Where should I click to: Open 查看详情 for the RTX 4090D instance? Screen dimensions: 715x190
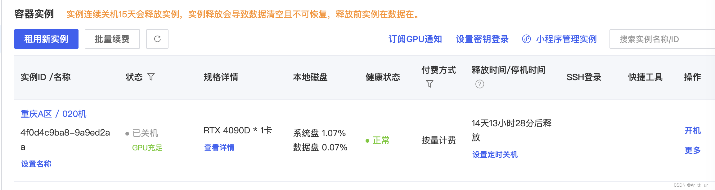(219, 148)
